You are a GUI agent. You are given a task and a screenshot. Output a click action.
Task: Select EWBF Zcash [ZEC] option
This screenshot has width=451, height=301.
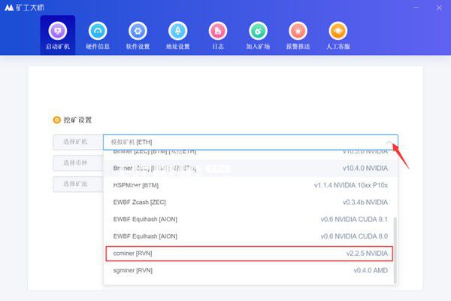[x=250, y=202]
